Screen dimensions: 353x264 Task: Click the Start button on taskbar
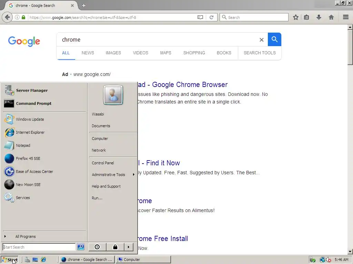pos(9,260)
